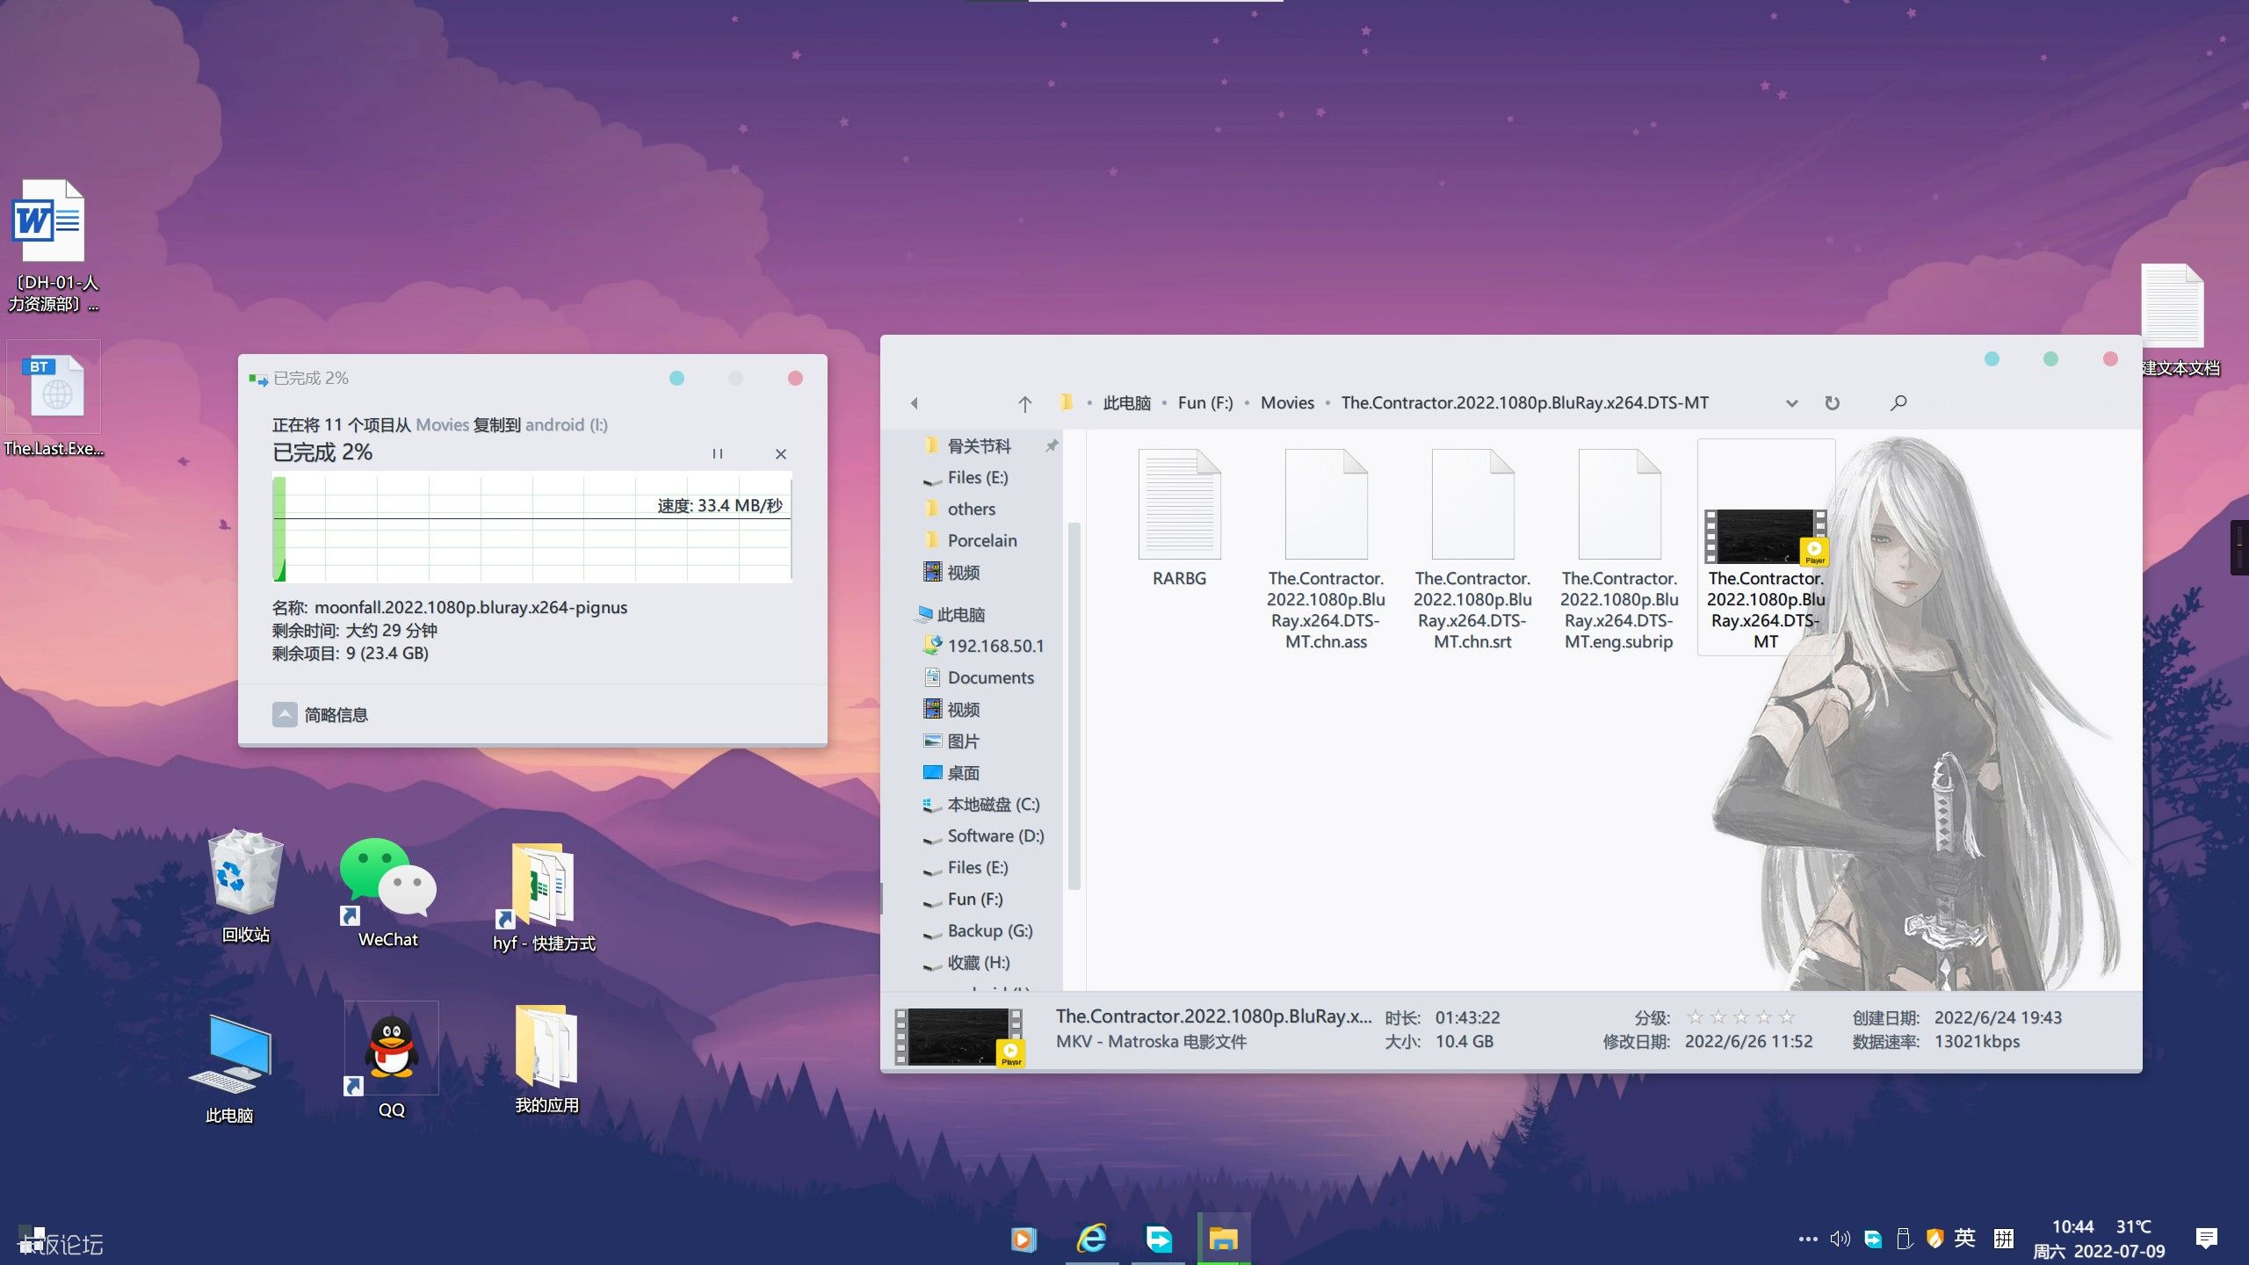Launch QQ from desktop shortcut
Image resolution: width=2249 pixels, height=1265 pixels.
click(x=392, y=1060)
